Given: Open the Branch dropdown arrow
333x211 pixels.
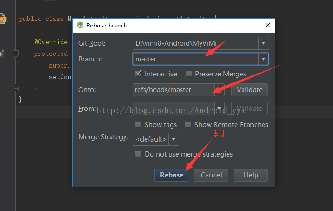Looking at the screenshot, I should point(264,59).
